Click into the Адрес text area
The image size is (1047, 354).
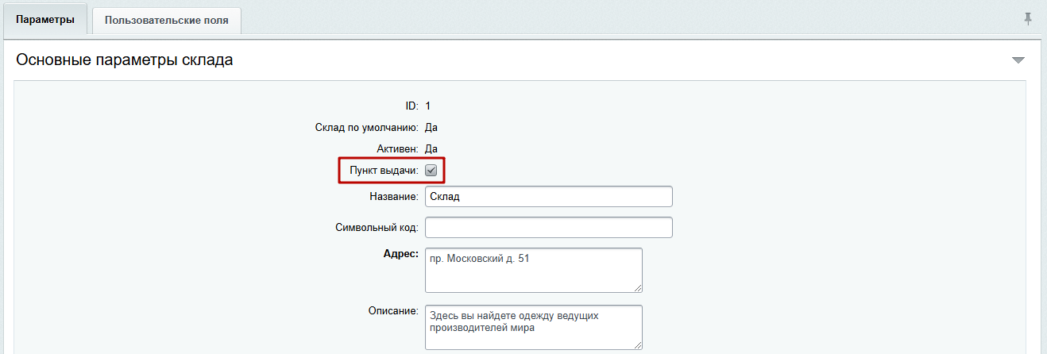tap(534, 270)
